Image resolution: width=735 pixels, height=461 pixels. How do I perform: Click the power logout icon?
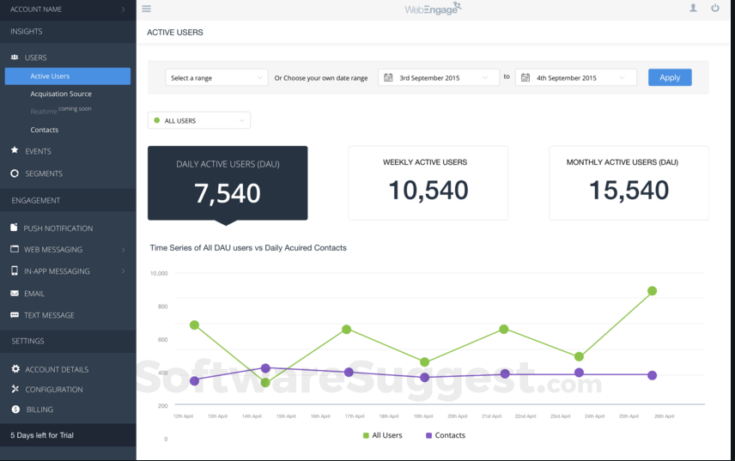click(715, 9)
